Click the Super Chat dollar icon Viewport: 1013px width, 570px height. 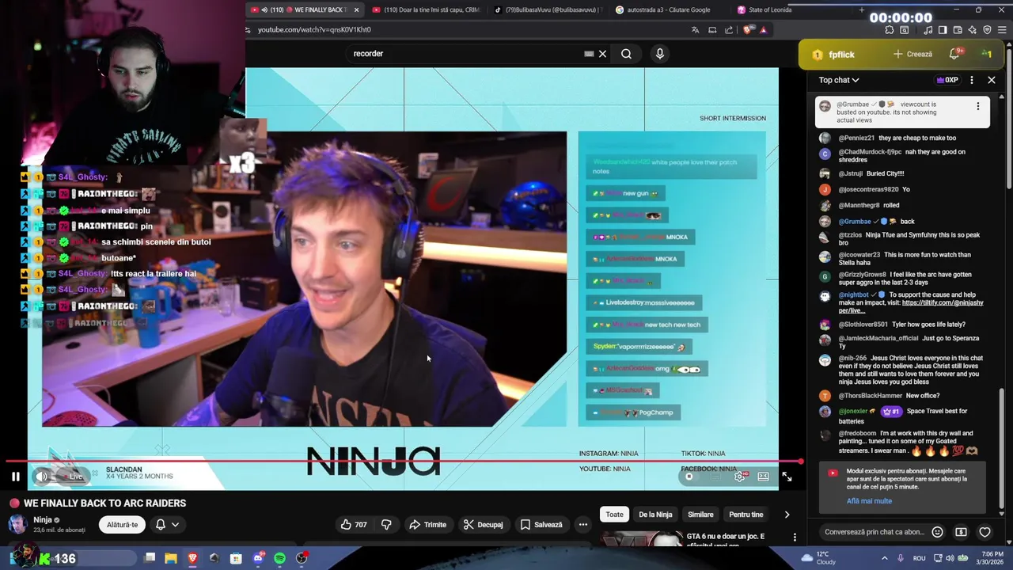pyautogui.click(x=961, y=532)
